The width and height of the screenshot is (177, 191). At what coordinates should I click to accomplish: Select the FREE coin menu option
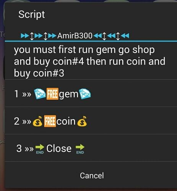(91, 120)
